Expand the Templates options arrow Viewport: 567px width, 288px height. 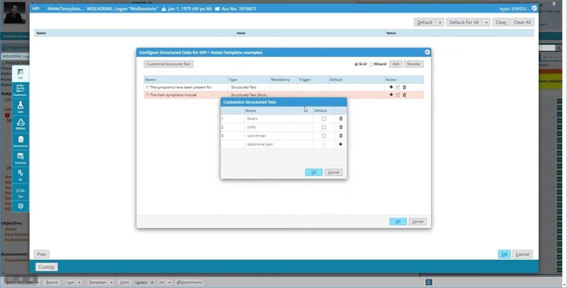coord(112,282)
